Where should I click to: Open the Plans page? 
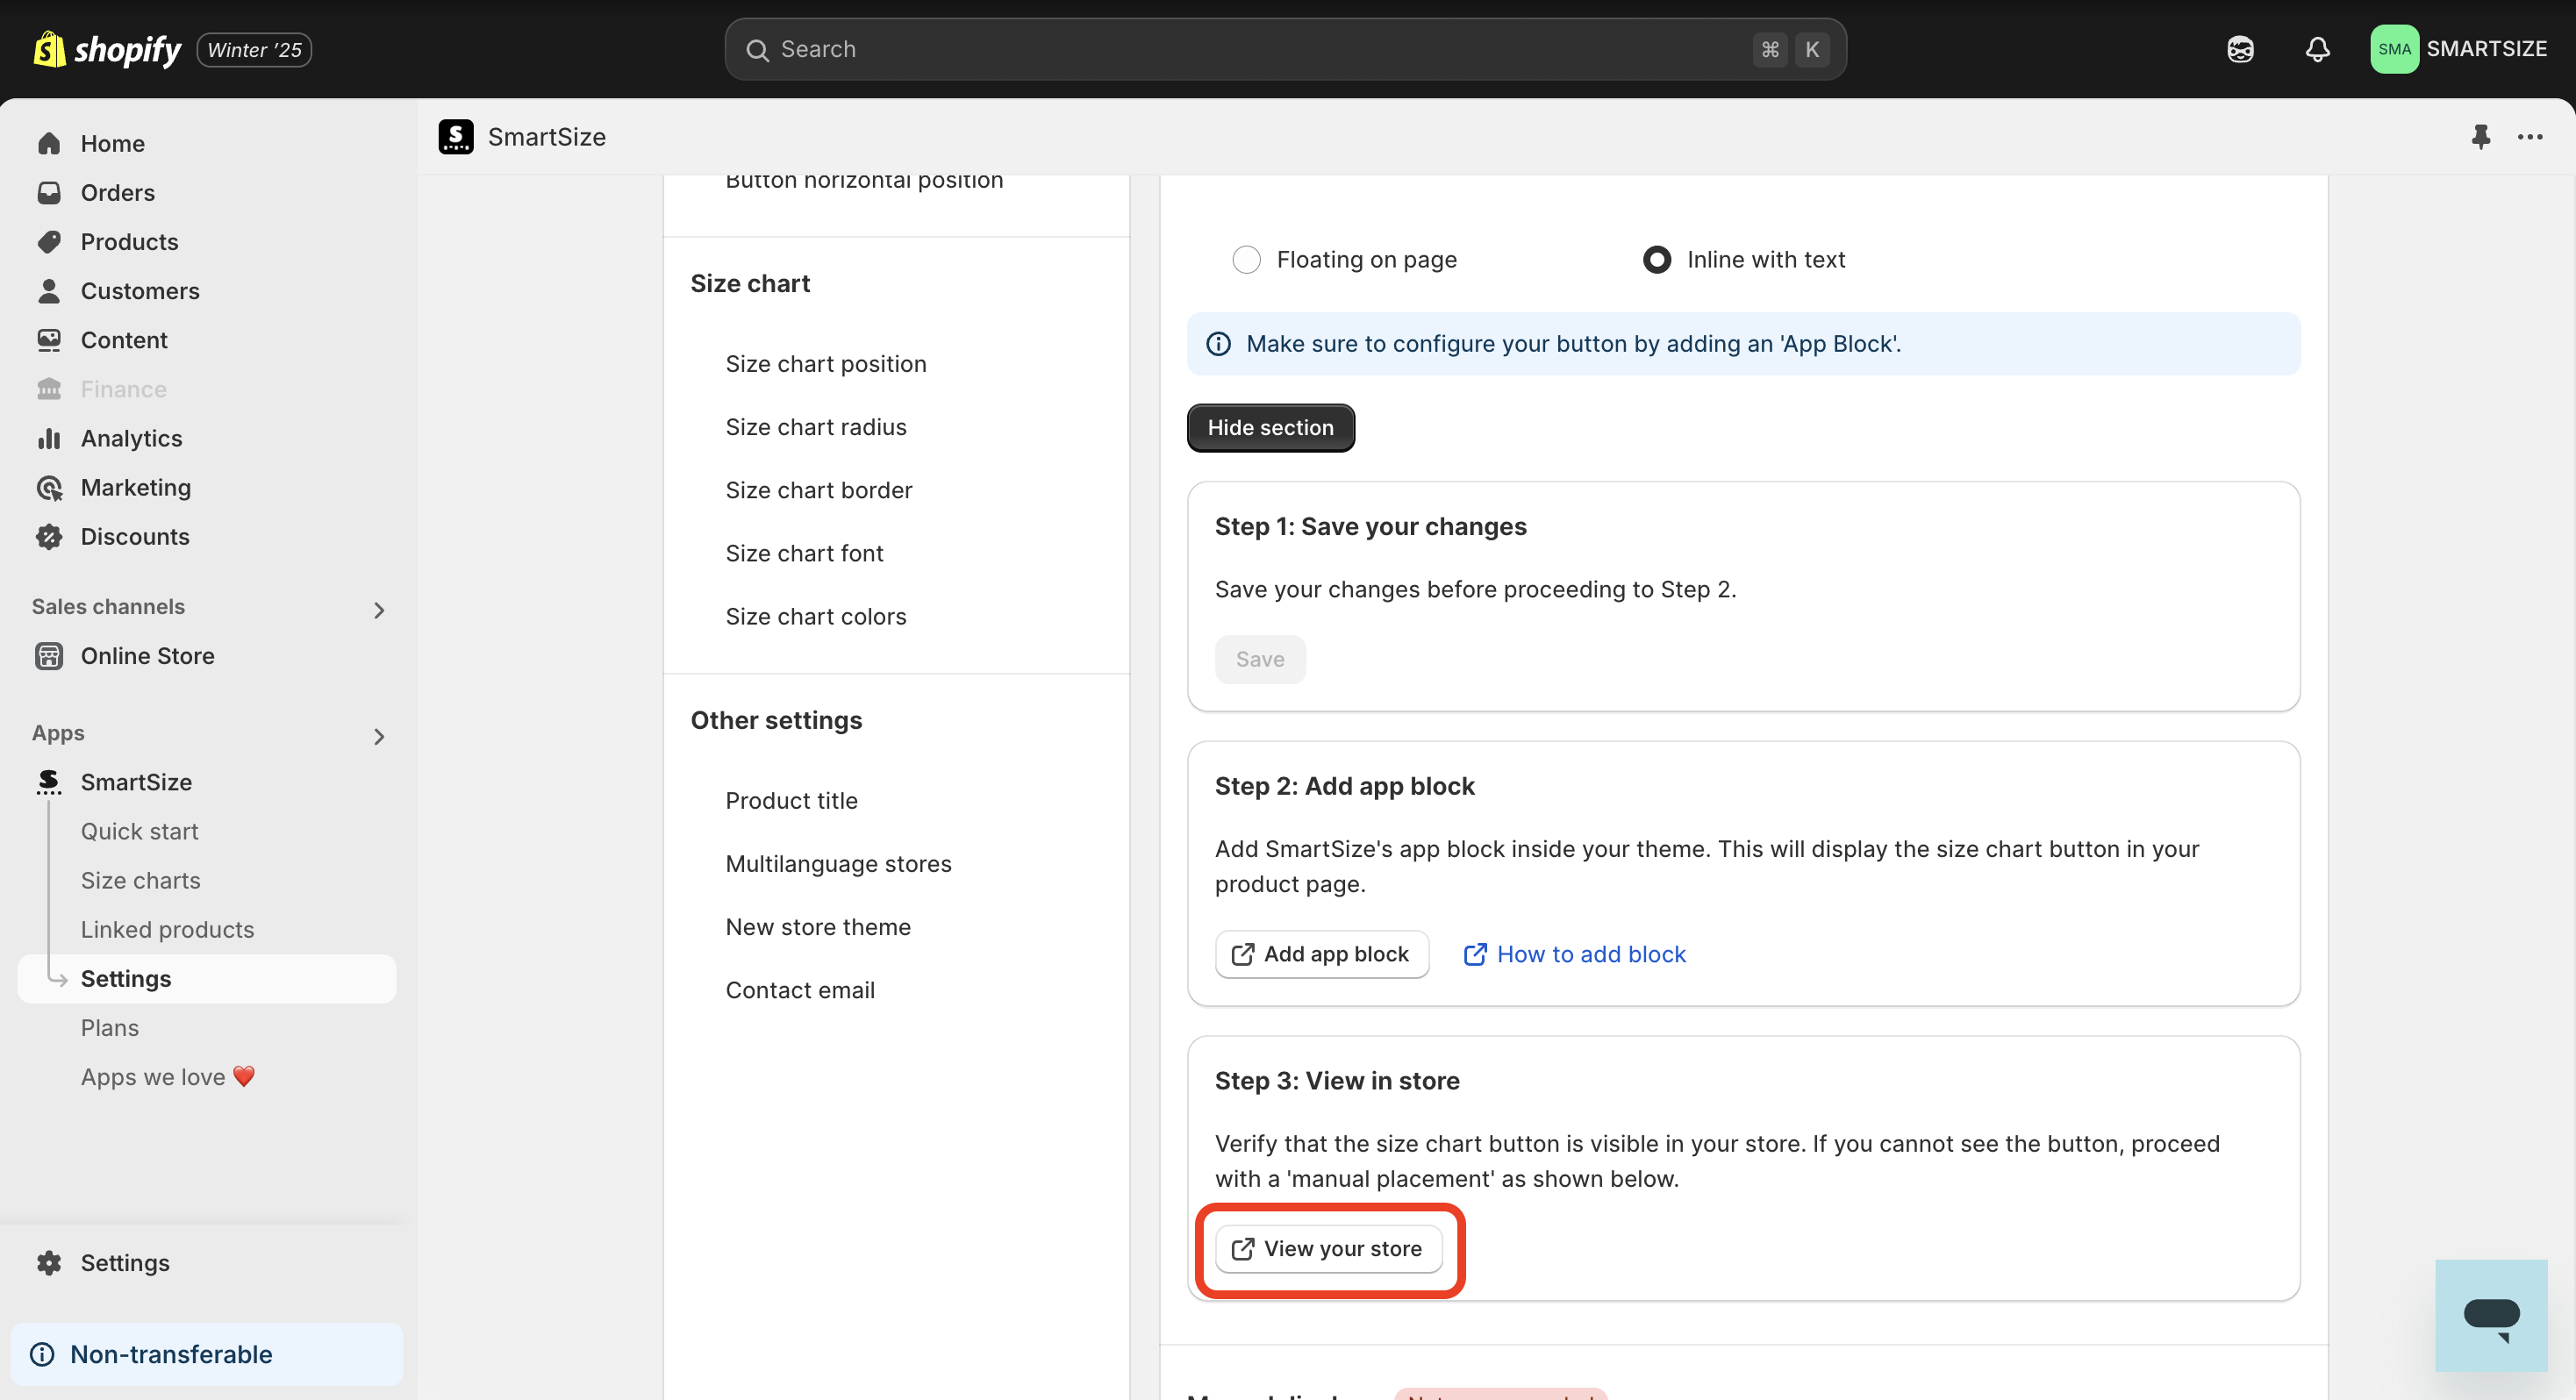tap(109, 1027)
